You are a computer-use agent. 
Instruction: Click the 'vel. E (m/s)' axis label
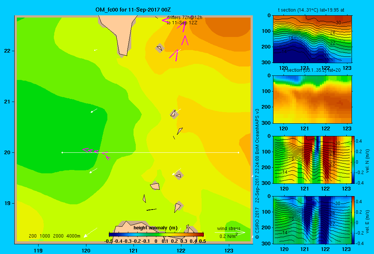tap(368, 222)
